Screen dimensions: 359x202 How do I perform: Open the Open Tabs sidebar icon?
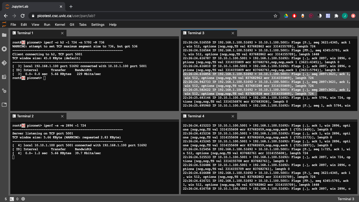(4, 105)
